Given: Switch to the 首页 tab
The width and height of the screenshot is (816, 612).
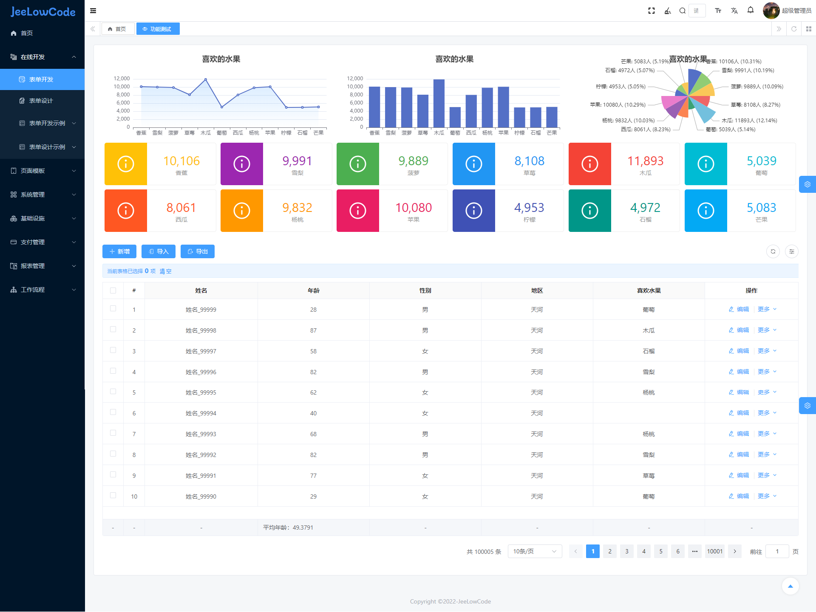Looking at the screenshot, I should pyautogui.click(x=117, y=29).
